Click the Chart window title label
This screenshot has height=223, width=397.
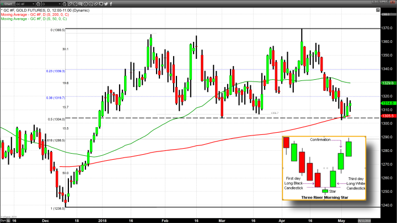8,4
